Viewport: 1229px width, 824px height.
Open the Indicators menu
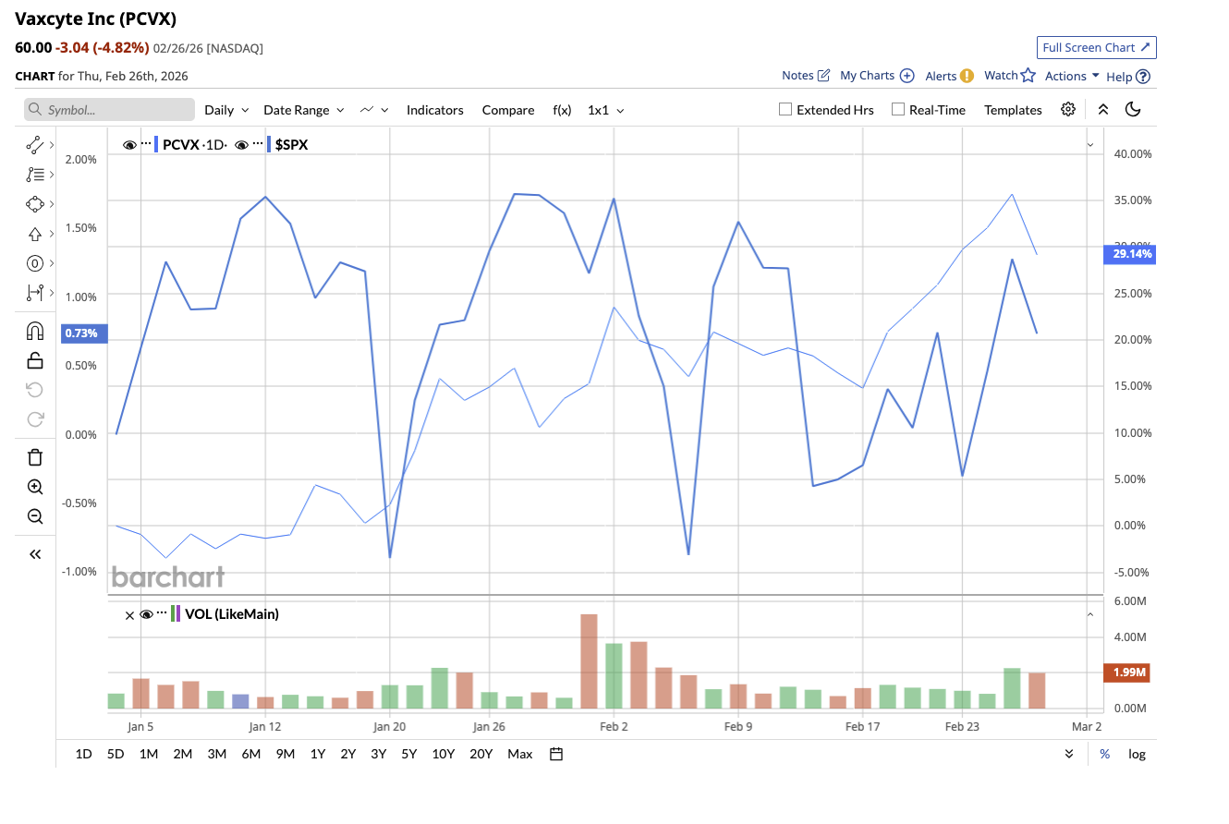435,110
